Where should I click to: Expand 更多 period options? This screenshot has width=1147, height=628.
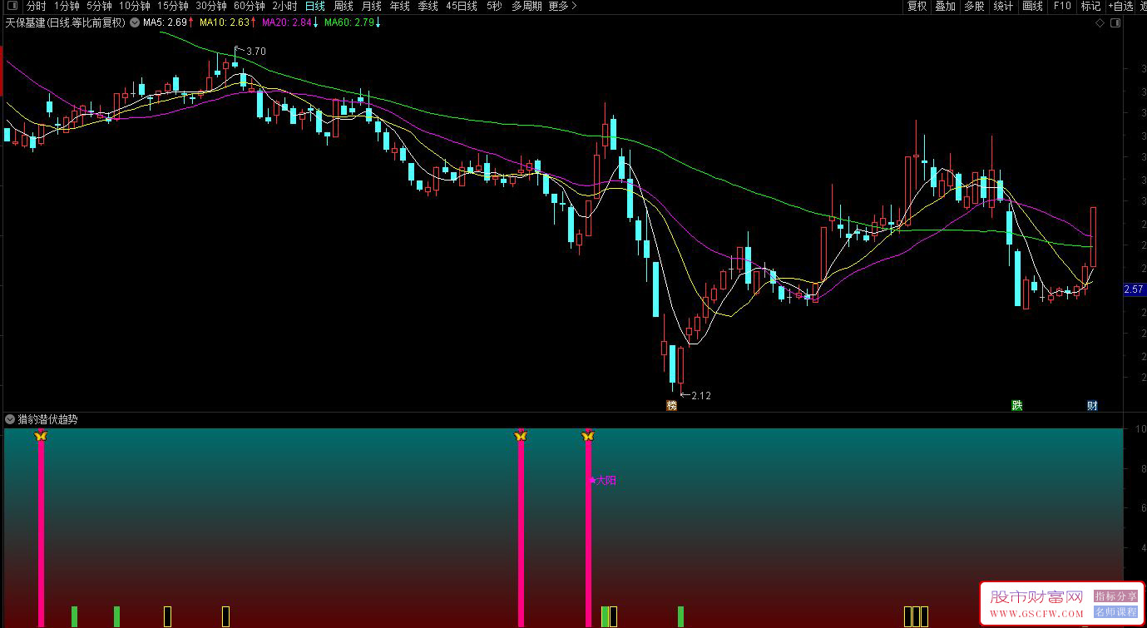[x=562, y=6]
